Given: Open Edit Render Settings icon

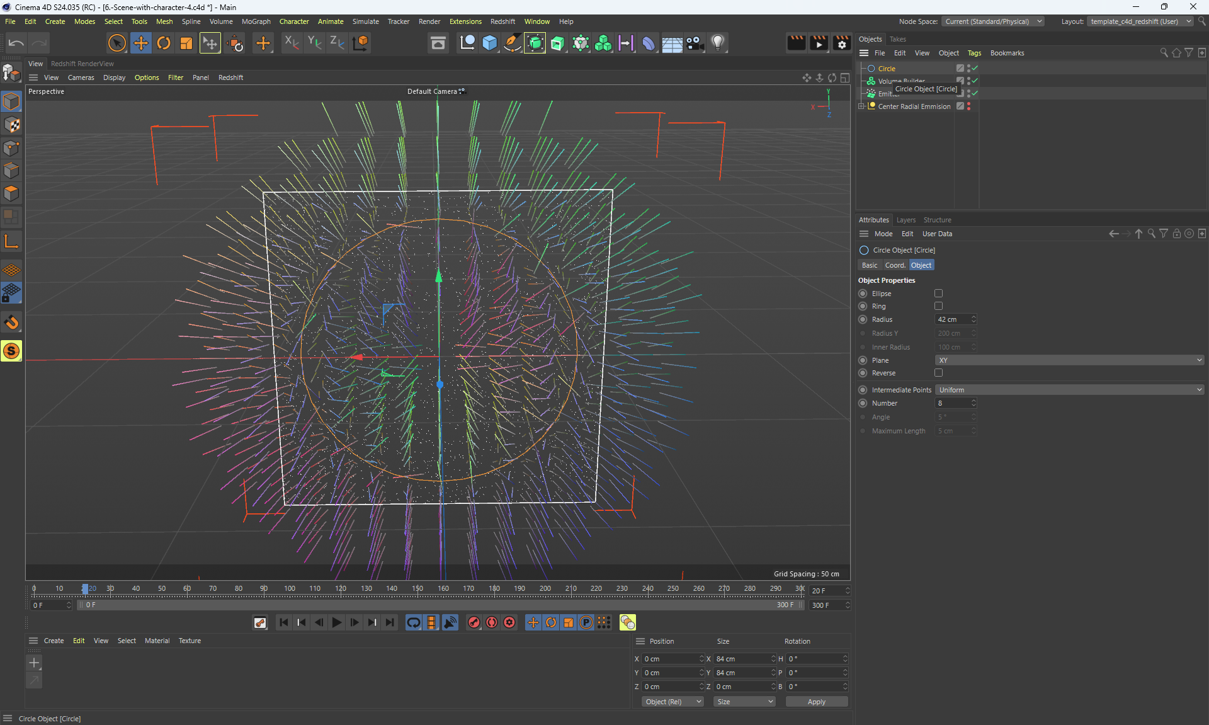Looking at the screenshot, I should [841, 43].
